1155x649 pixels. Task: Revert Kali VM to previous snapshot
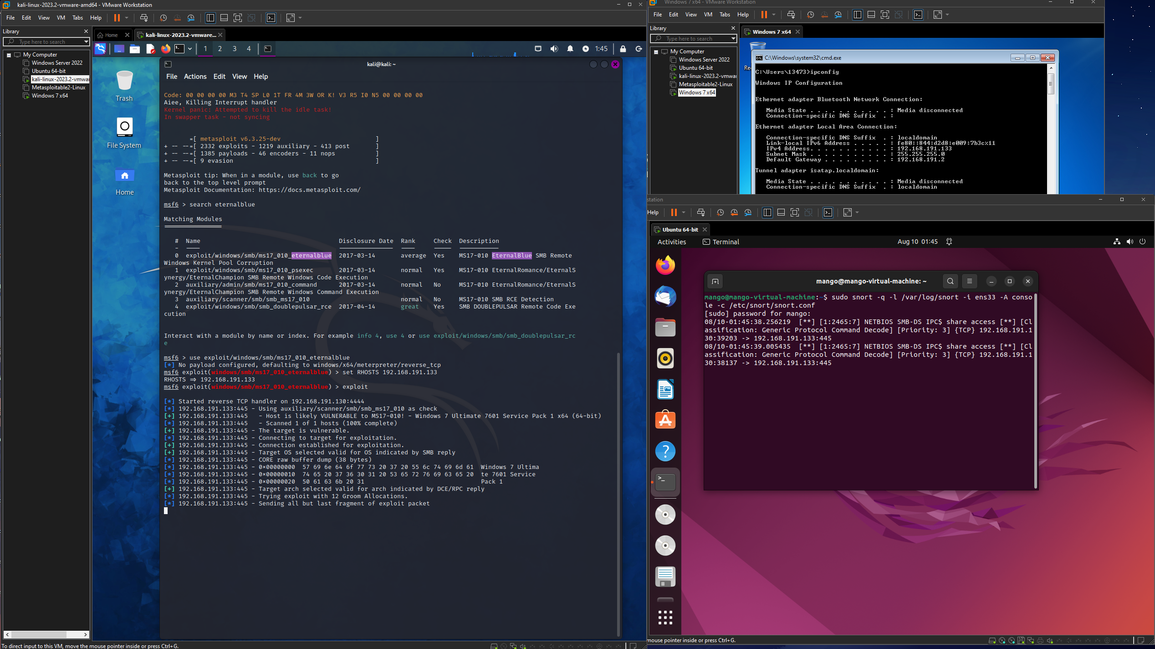(177, 18)
